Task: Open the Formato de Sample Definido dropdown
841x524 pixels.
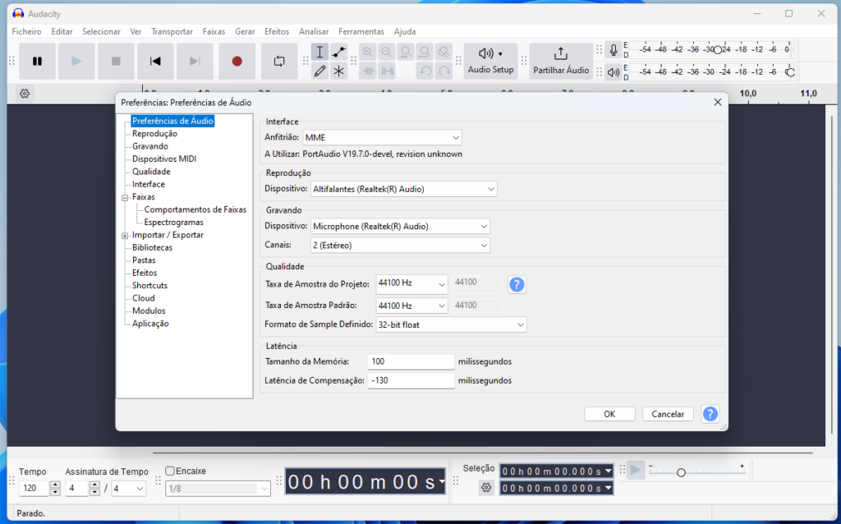Action: [x=450, y=324]
